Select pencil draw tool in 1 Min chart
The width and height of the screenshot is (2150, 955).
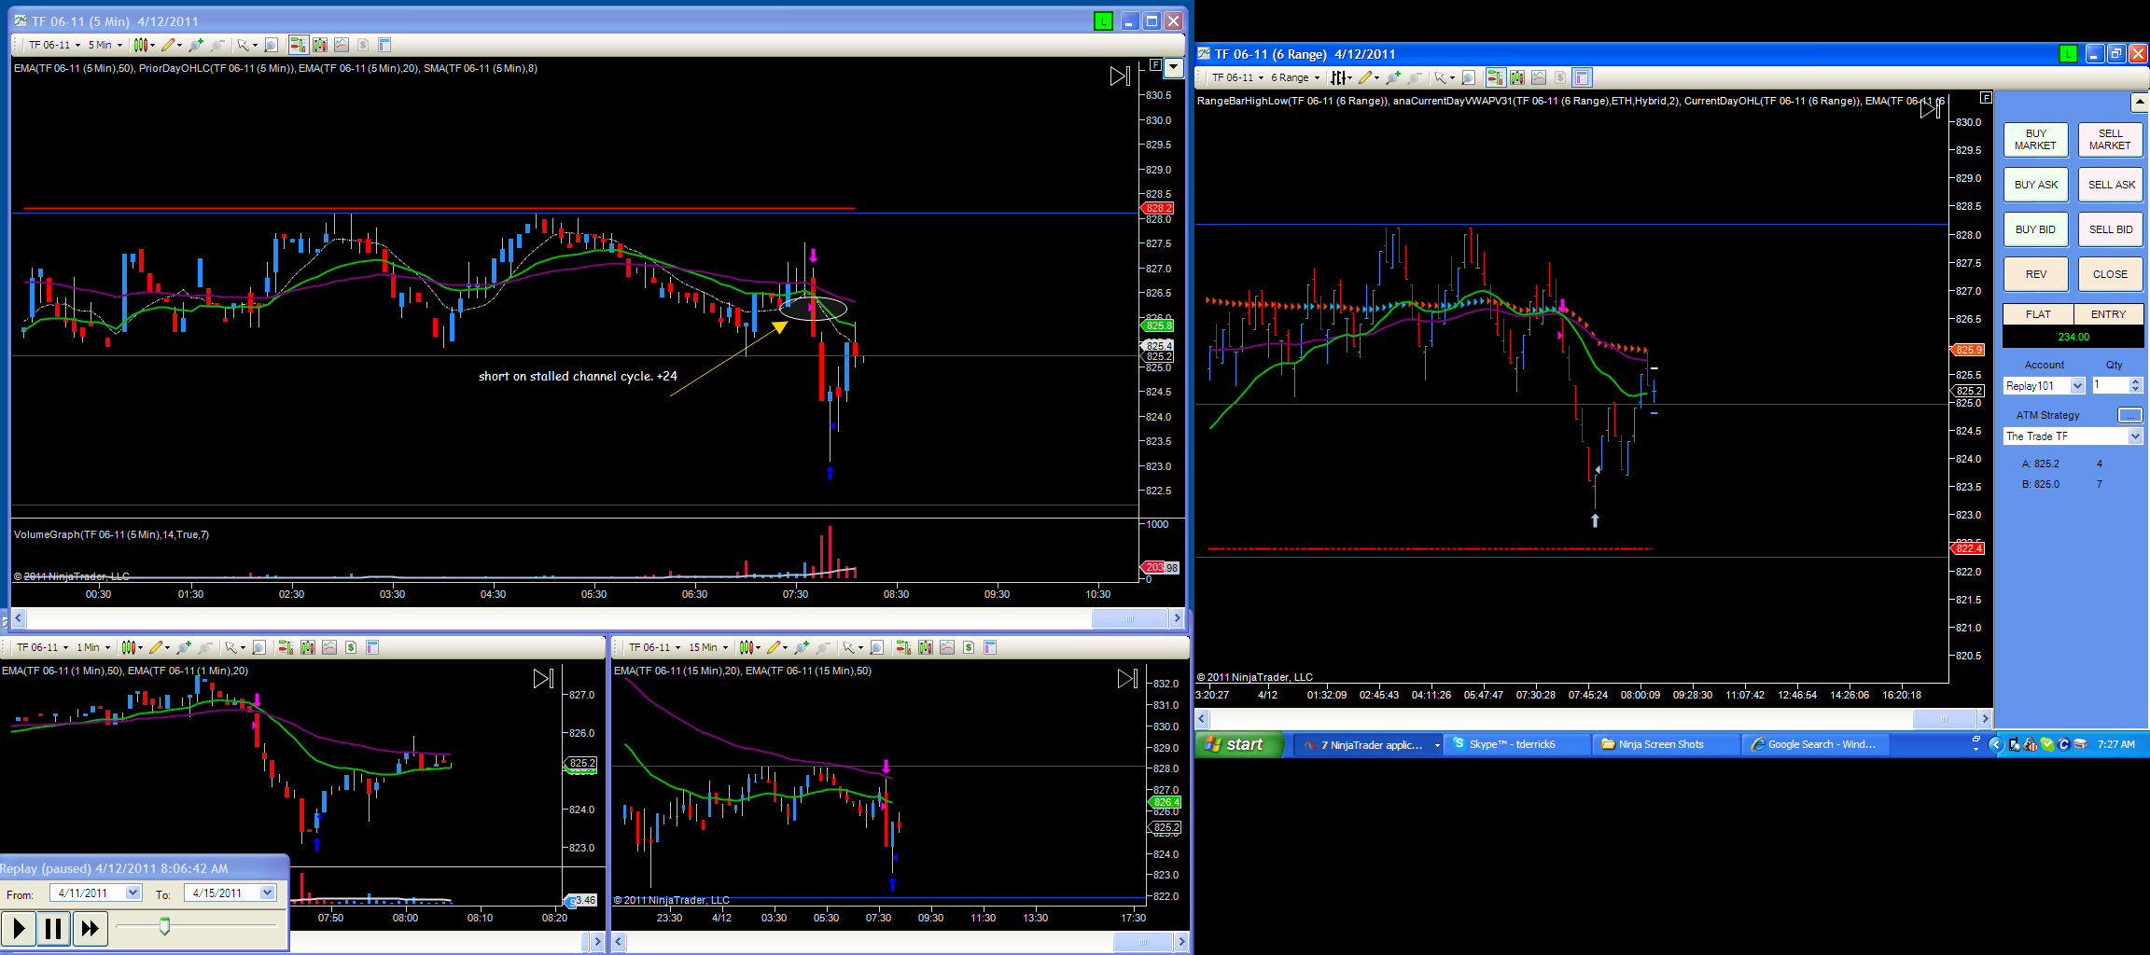tap(158, 647)
